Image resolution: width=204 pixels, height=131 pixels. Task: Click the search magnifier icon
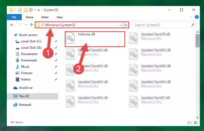coord(193,25)
